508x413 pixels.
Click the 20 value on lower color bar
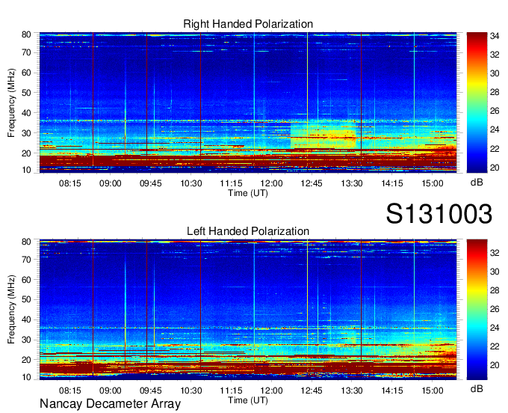pyautogui.click(x=495, y=365)
